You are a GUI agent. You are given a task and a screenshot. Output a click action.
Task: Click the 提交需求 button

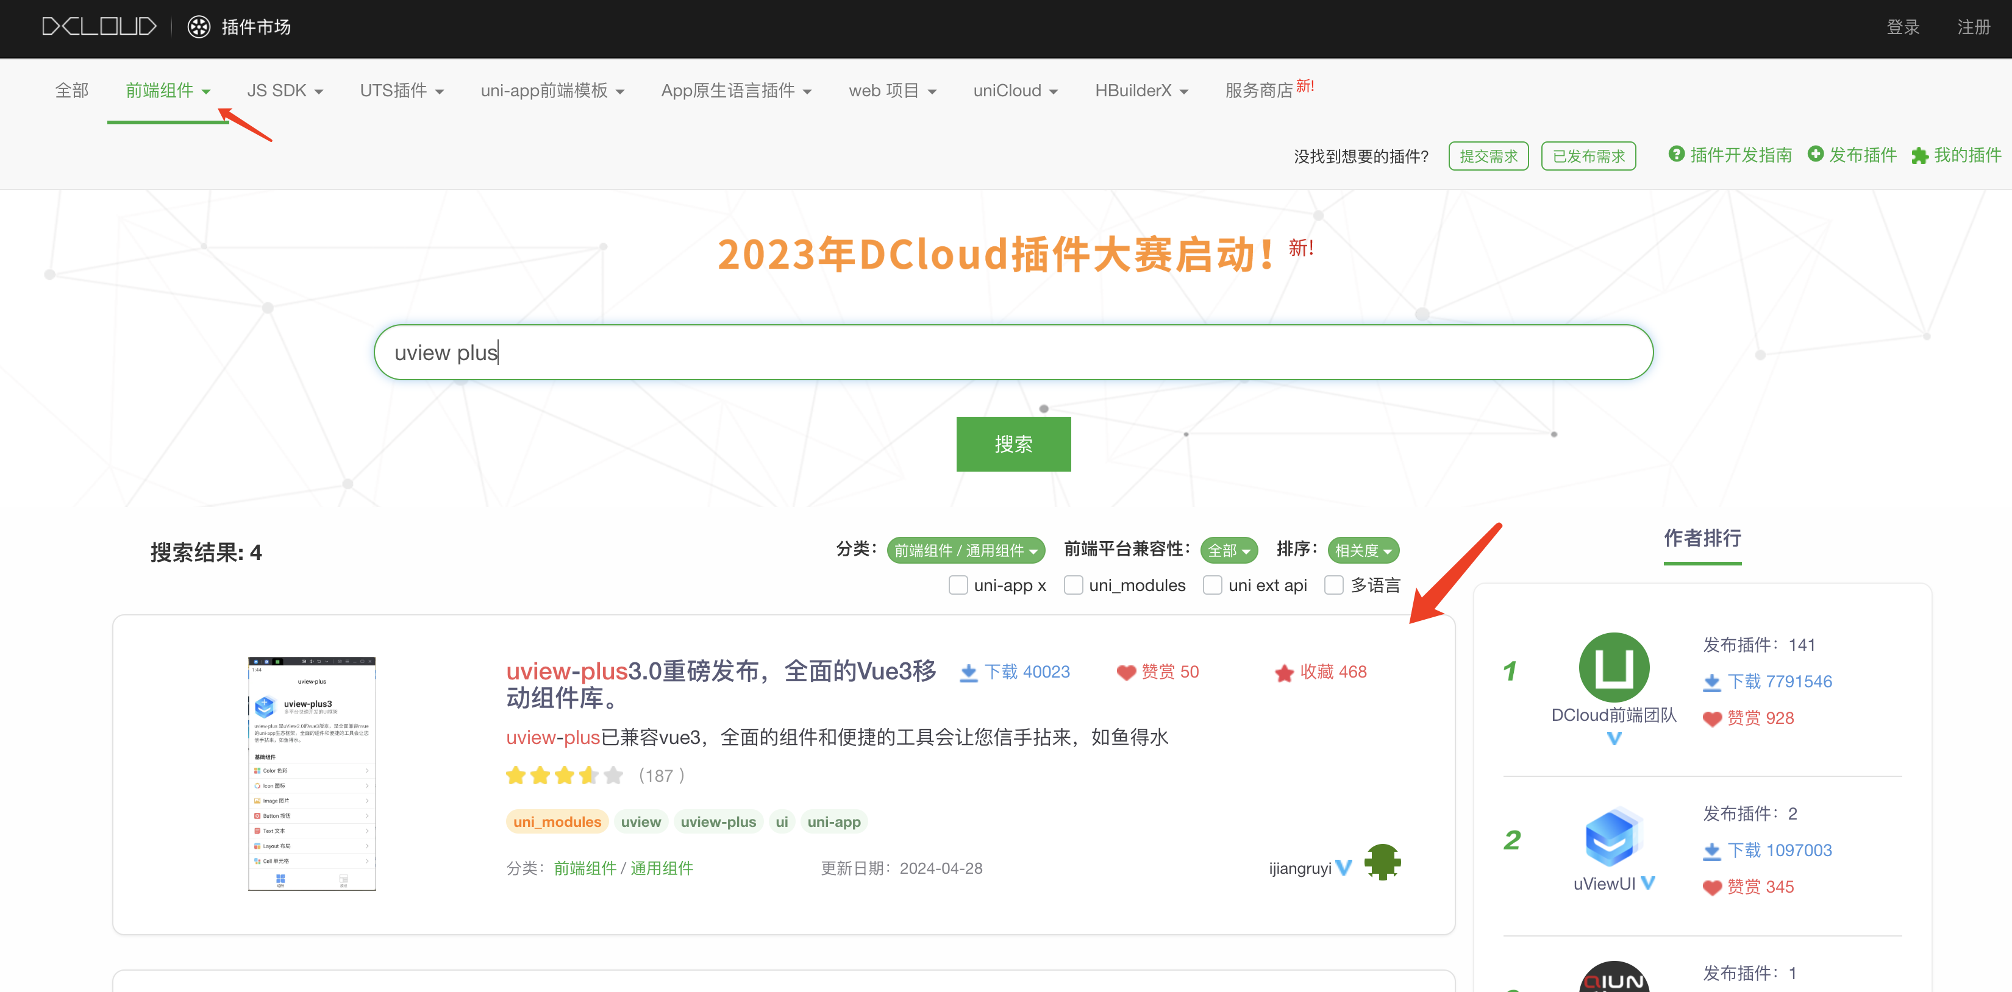pyautogui.click(x=1488, y=156)
